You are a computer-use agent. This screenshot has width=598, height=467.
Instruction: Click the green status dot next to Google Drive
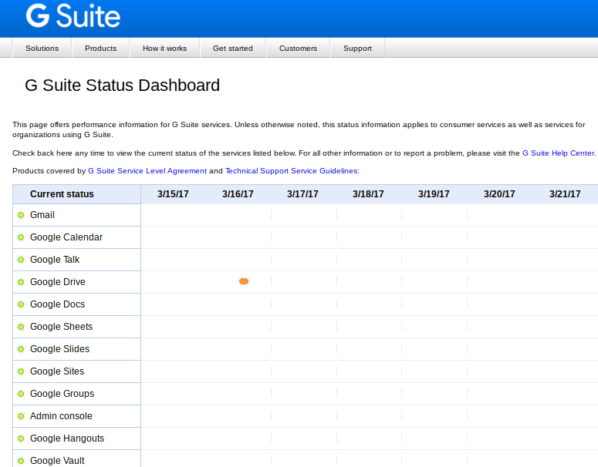22,282
